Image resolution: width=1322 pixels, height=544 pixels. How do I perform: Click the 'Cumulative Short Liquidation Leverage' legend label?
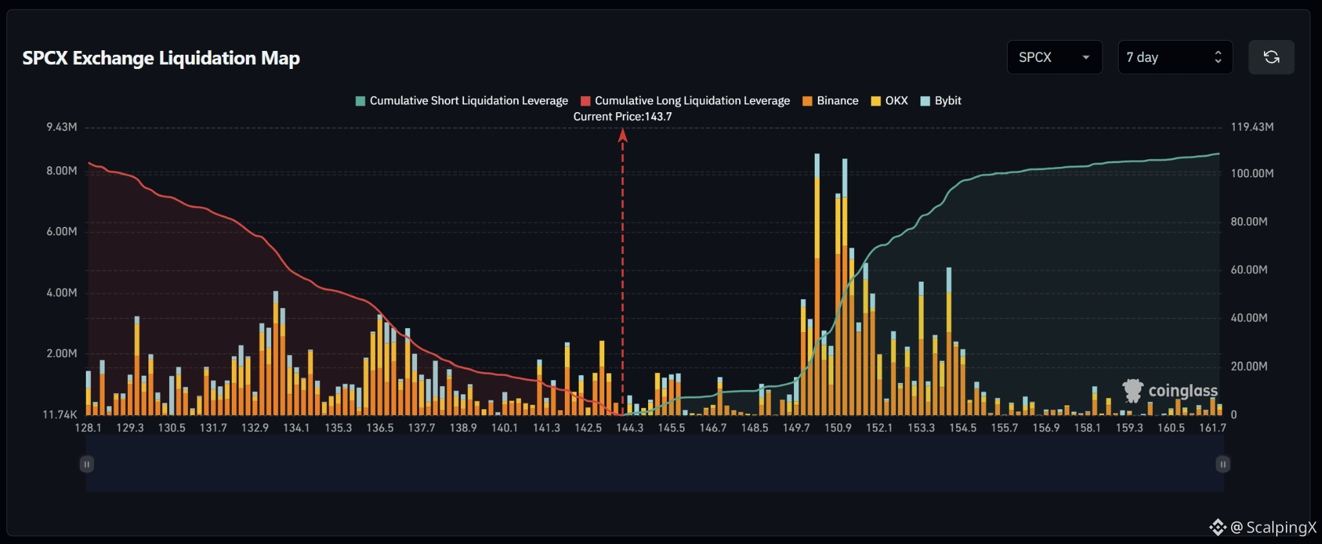(469, 101)
